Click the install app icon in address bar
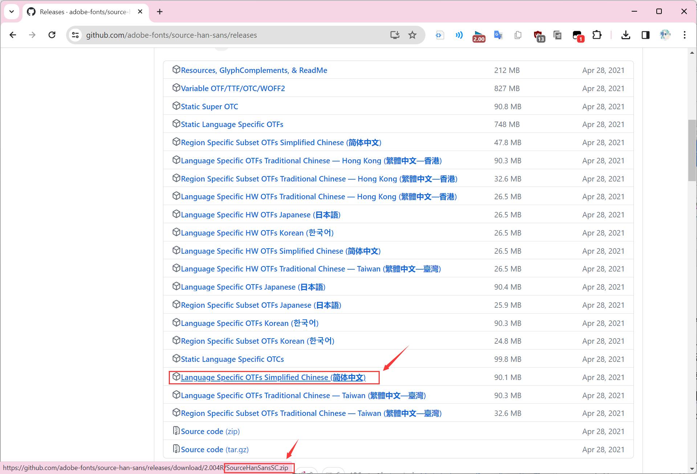The image size is (697, 474). [x=395, y=35]
